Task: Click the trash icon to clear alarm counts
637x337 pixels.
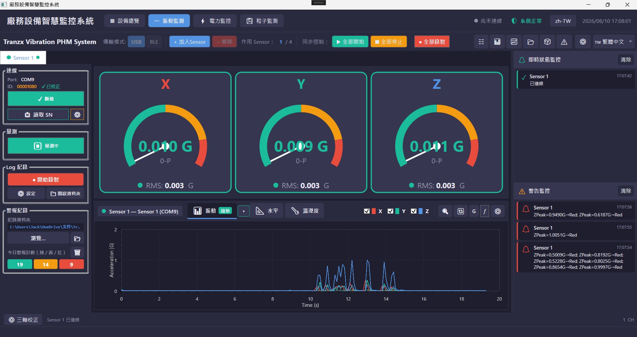Action: 77,253
